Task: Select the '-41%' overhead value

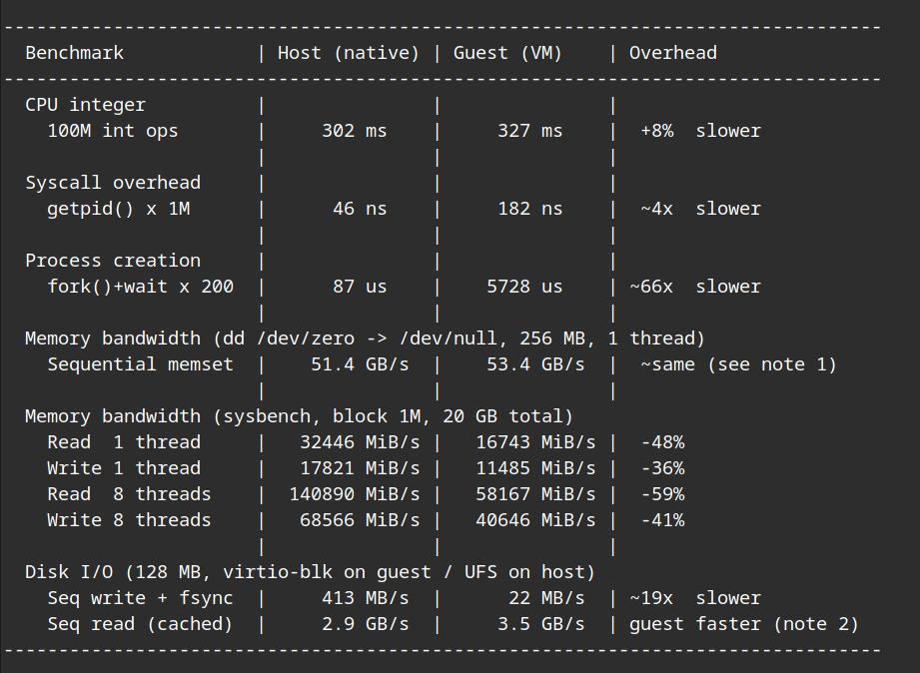Action: point(662,520)
